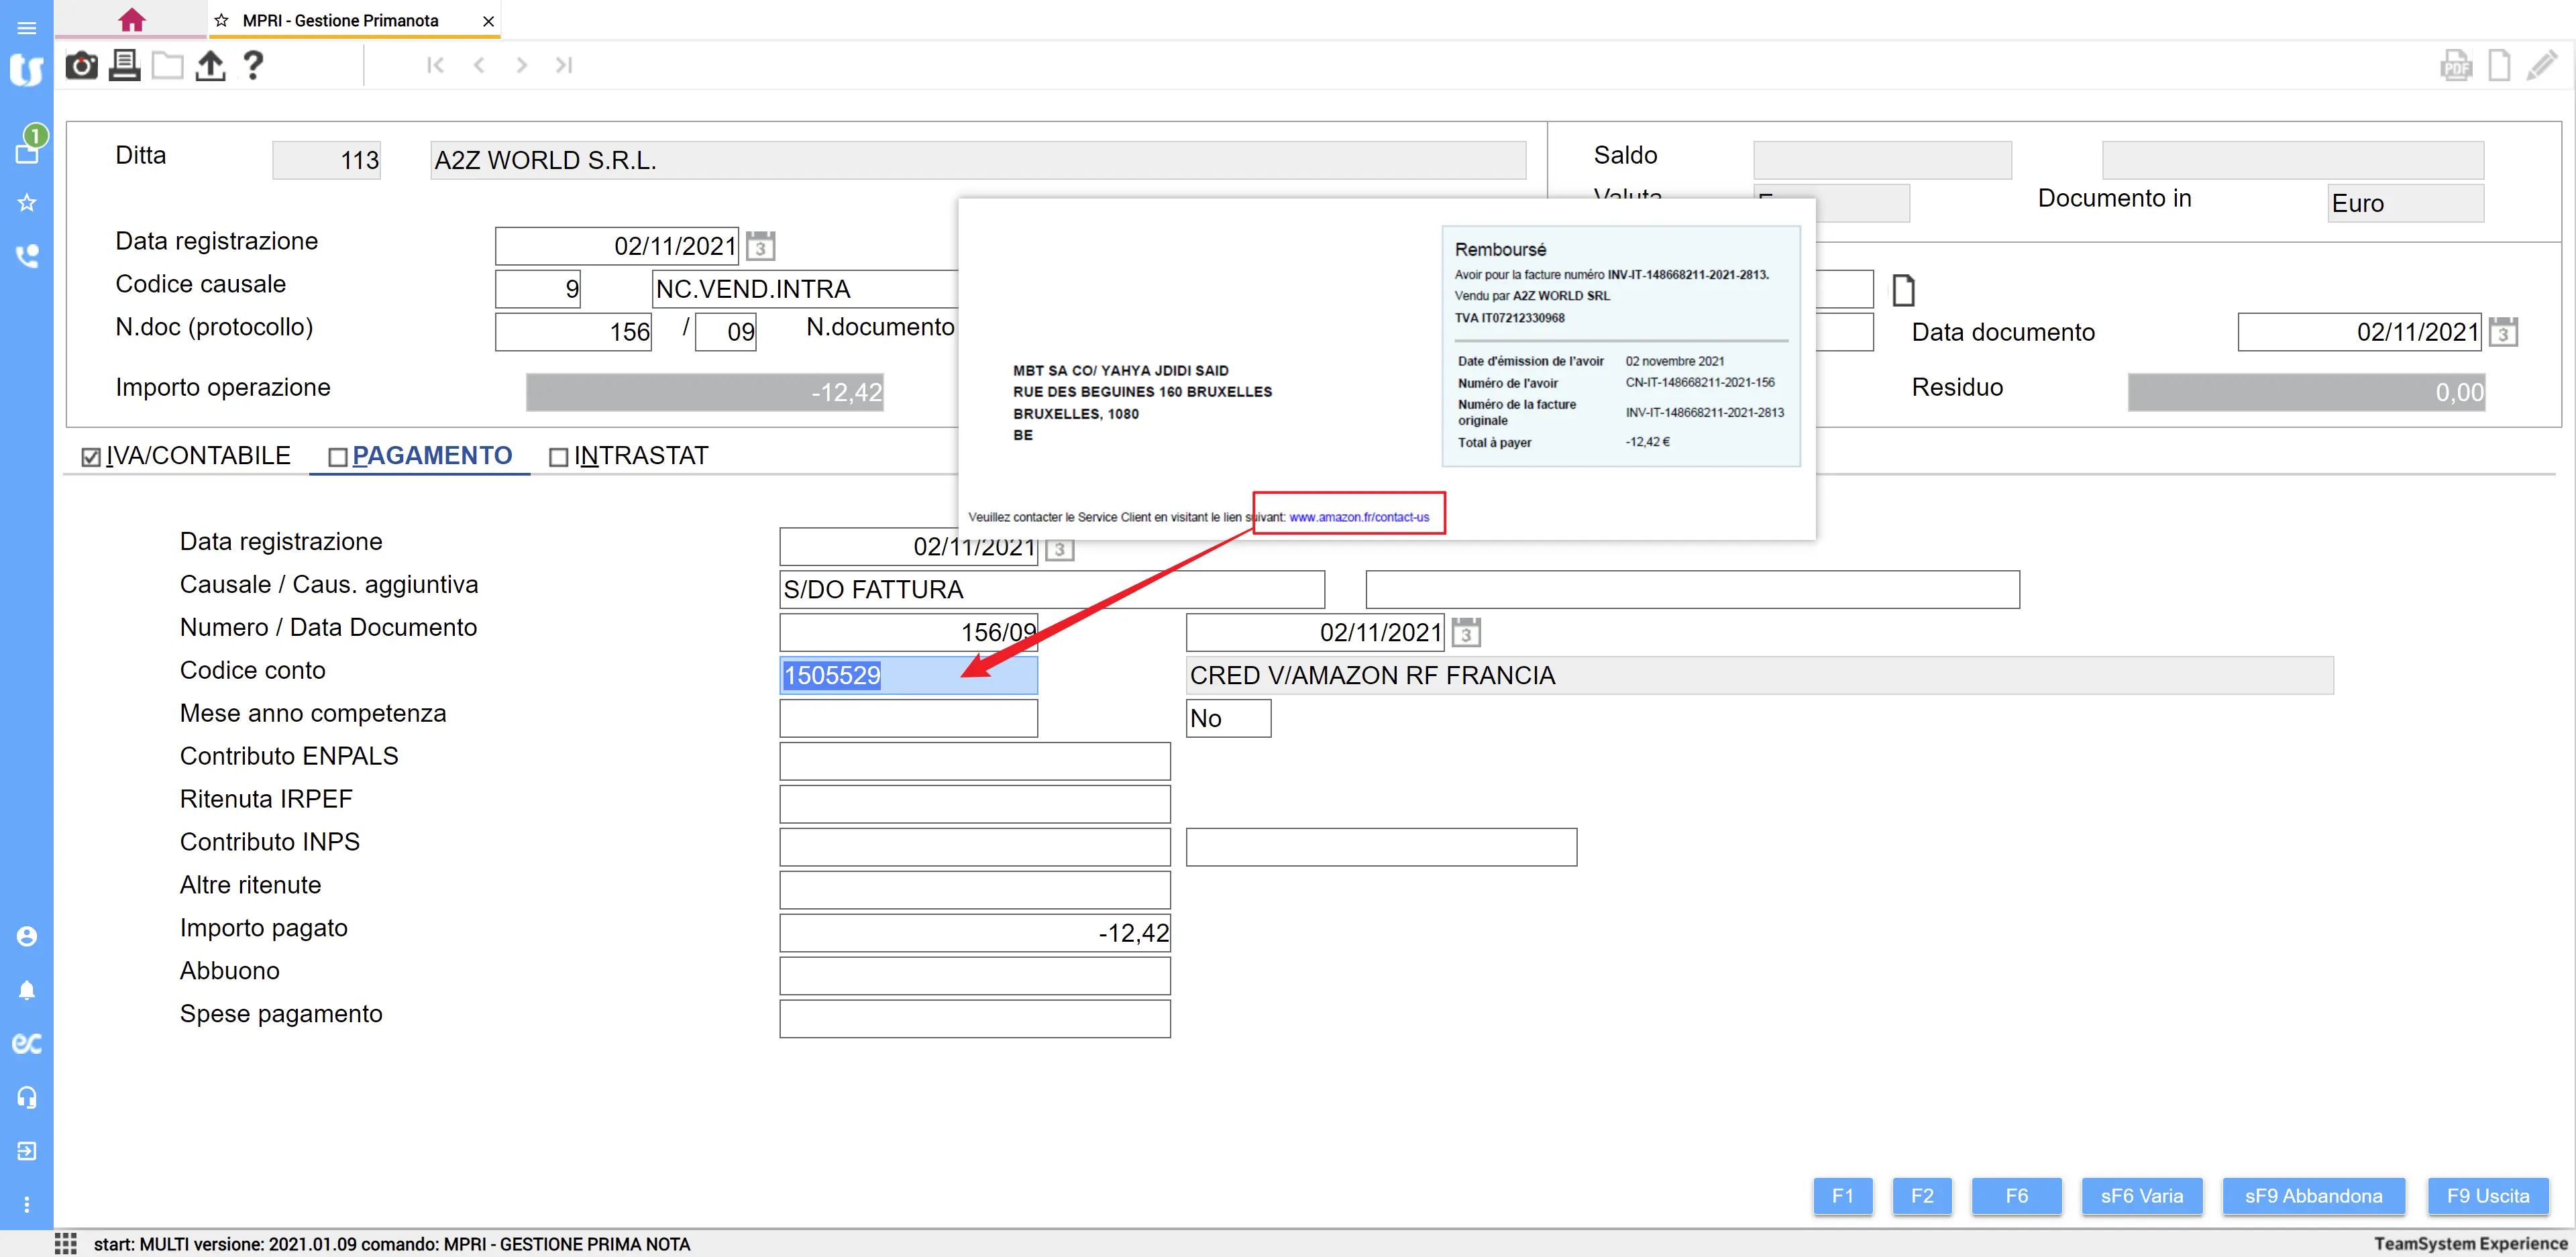Click the printer icon in toolbar

[x=124, y=66]
